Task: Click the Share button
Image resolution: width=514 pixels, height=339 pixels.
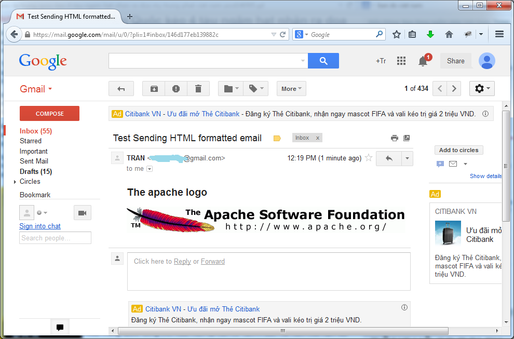Action: pos(456,61)
